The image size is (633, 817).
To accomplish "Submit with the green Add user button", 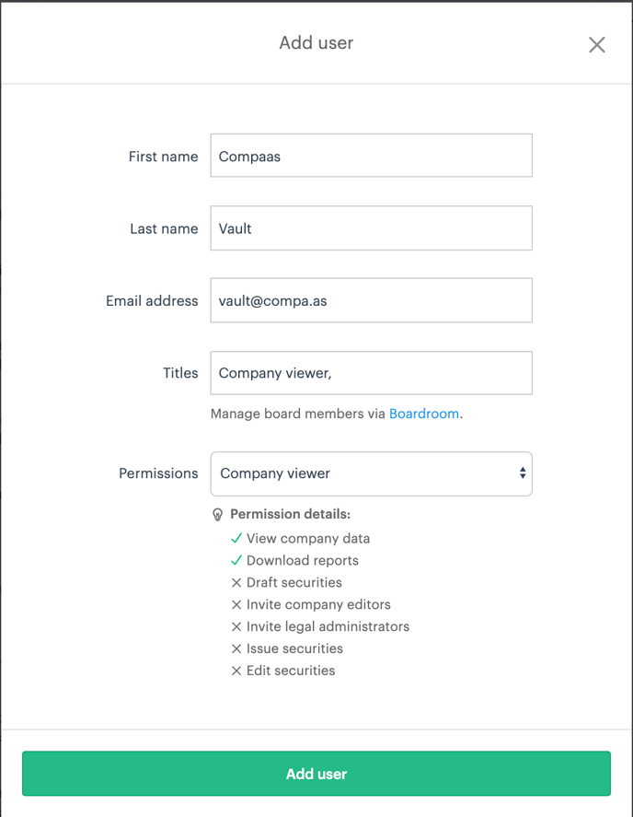I will [316, 773].
